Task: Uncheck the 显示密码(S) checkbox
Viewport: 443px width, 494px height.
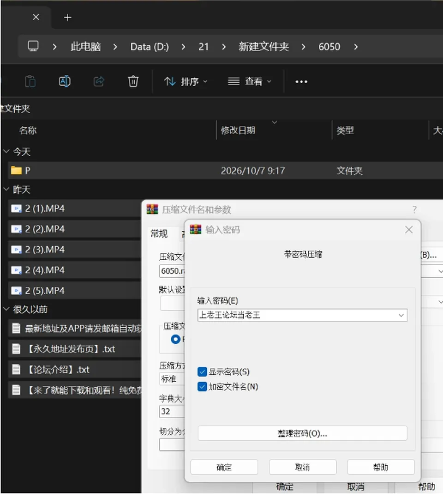Action: [202, 372]
